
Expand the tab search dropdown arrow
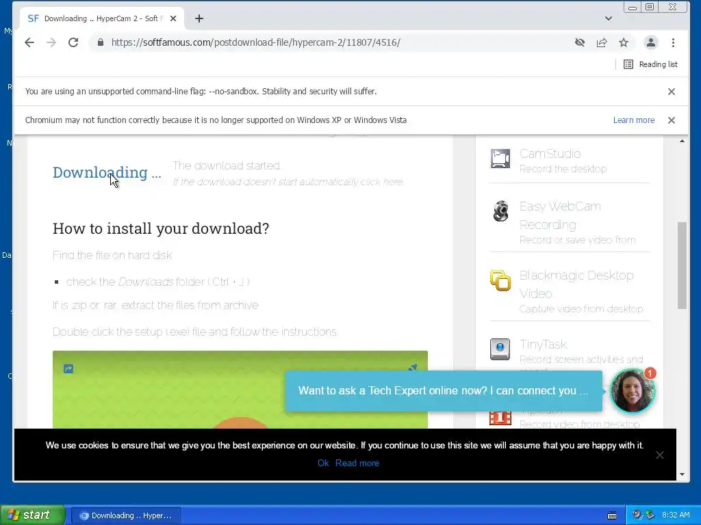[x=609, y=18]
